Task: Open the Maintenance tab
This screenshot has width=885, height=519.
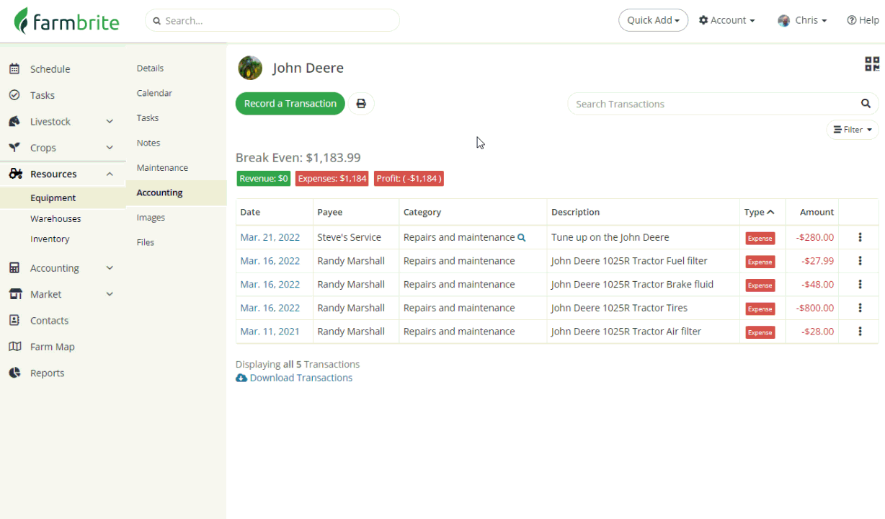Action: point(162,168)
